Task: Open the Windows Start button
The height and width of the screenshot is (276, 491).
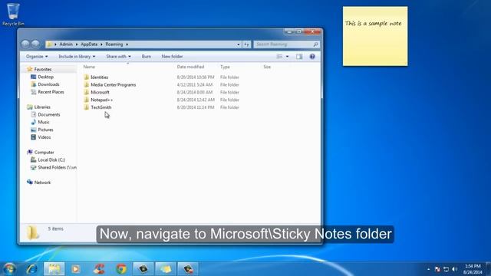Action: coord(9,269)
